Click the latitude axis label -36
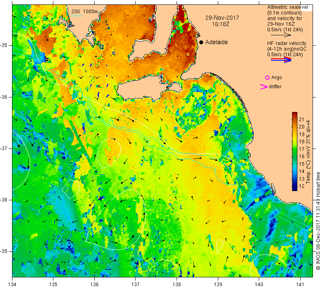This screenshot has width=321, height=289. pos(4,97)
